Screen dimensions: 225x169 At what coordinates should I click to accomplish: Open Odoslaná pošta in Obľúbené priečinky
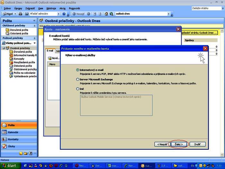(19, 33)
